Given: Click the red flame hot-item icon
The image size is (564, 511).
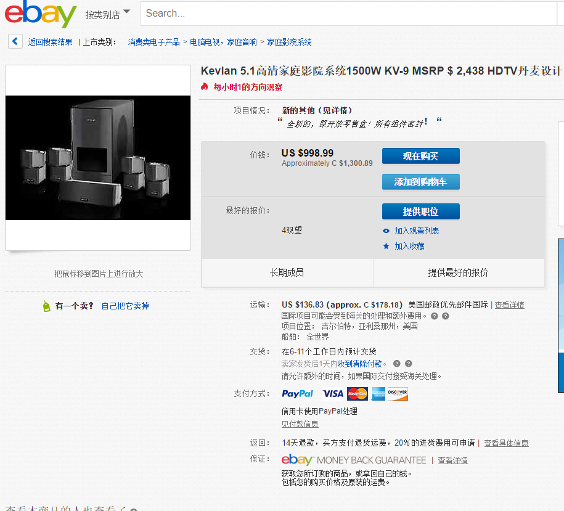Looking at the screenshot, I should point(205,87).
